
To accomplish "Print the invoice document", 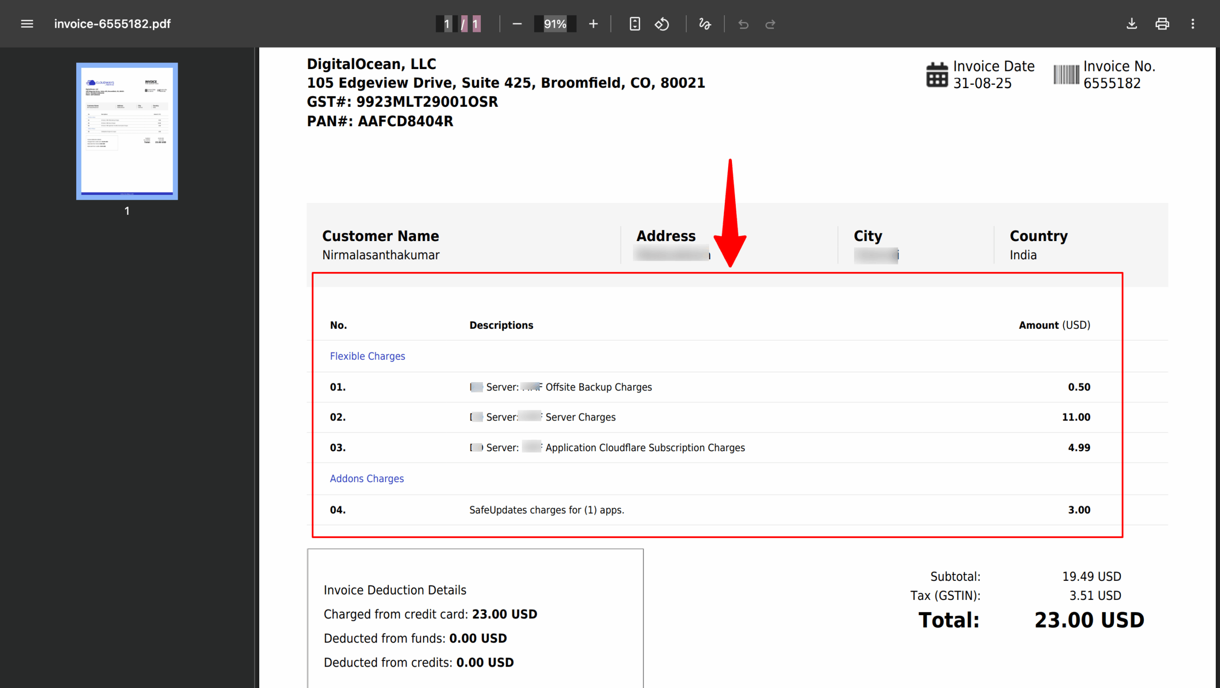I will coord(1162,24).
